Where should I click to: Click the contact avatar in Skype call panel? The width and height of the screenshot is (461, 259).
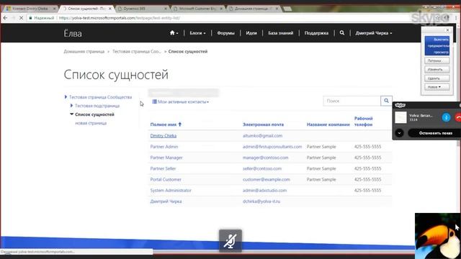[x=400, y=117]
